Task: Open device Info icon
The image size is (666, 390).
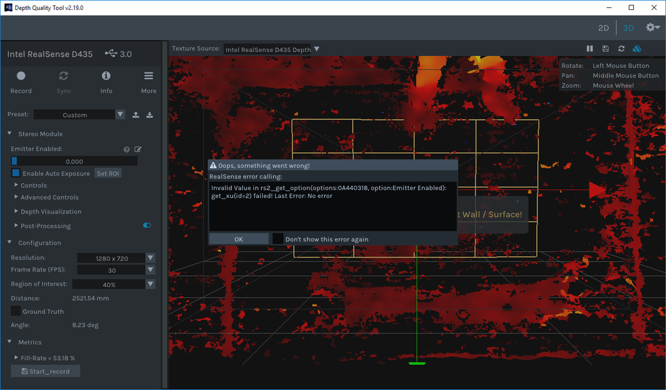Action: (x=106, y=75)
